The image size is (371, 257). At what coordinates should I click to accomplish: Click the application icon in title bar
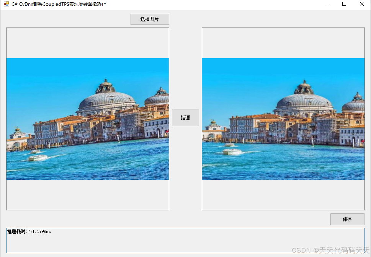(7, 4)
